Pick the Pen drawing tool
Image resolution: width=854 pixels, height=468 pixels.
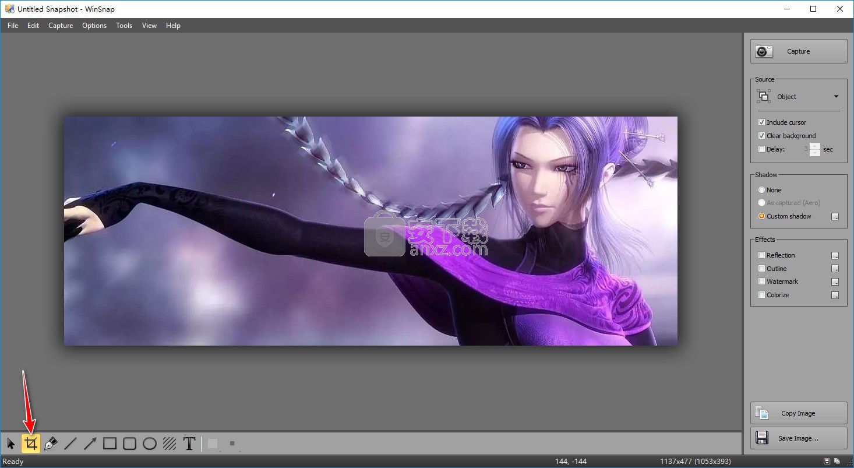(51, 444)
